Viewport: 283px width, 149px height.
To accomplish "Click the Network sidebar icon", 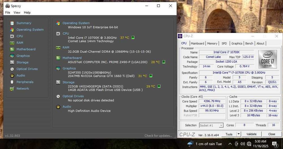I will coord(12,89).
